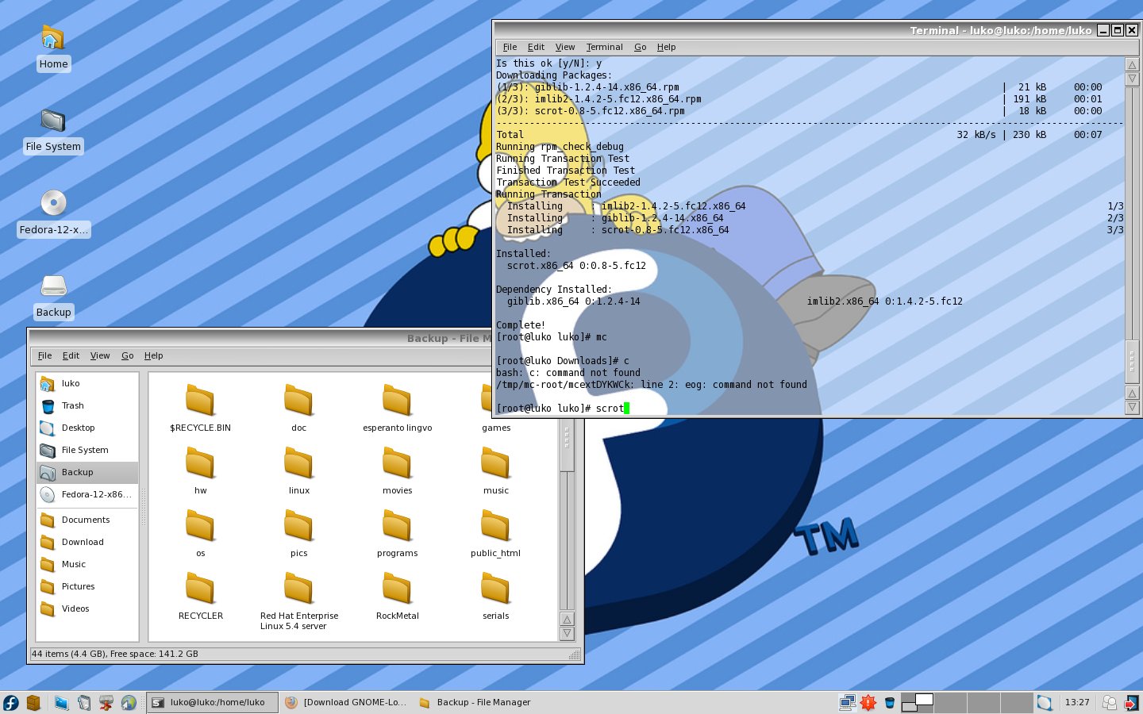The width and height of the screenshot is (1143, 714).
Task: Open Terminal menu in Terminal window
Action: click(x=604, y=47)
